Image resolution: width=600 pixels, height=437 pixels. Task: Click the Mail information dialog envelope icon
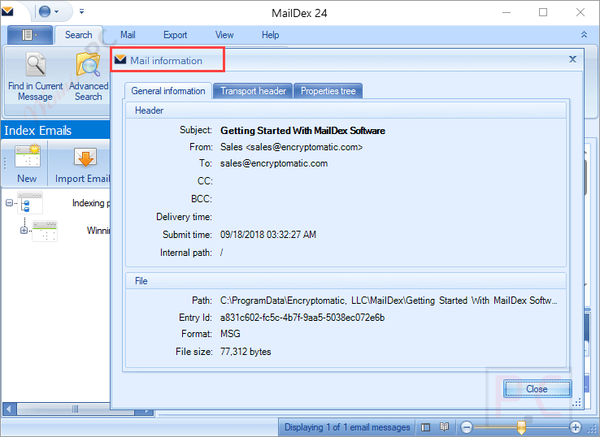click(120, 59)
